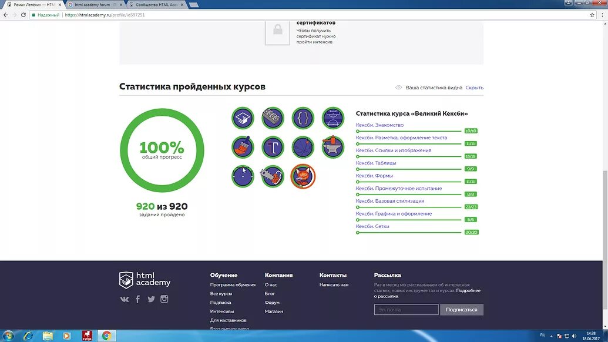
Task: Click the Подписаться subscribe button
Action: click(x=461, y=310)
